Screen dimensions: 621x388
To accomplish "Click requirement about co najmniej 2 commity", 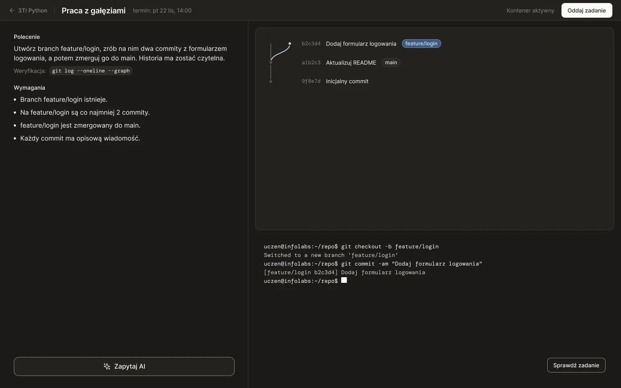I will click(85, 113).
